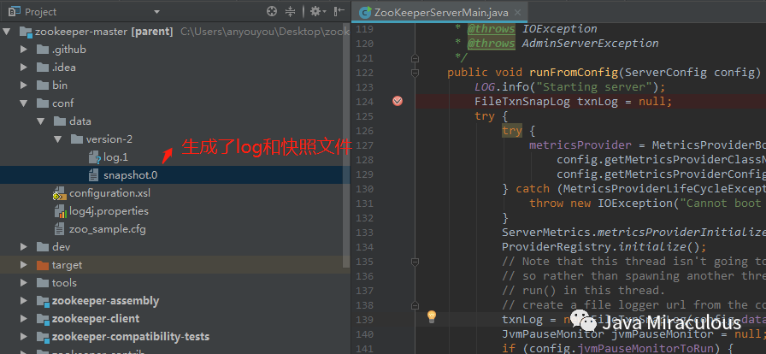Click line number 130 in the gutter

[364, 189]
